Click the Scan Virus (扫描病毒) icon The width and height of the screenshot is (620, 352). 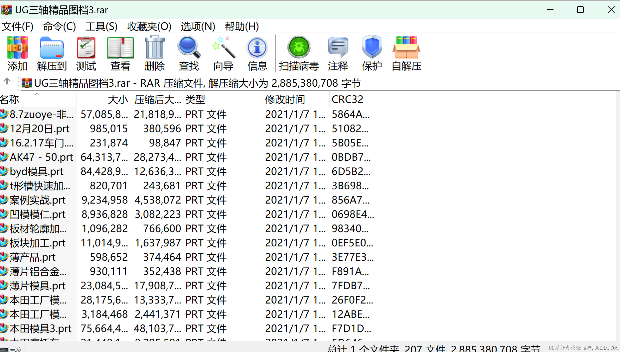point(299,53)
